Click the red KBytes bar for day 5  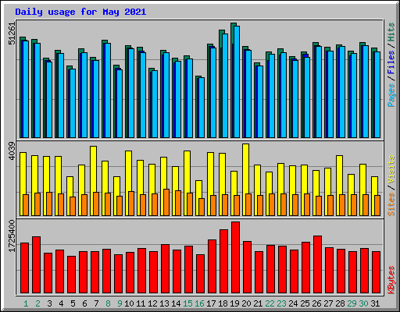pyautogui.click(x=71, y=275)
